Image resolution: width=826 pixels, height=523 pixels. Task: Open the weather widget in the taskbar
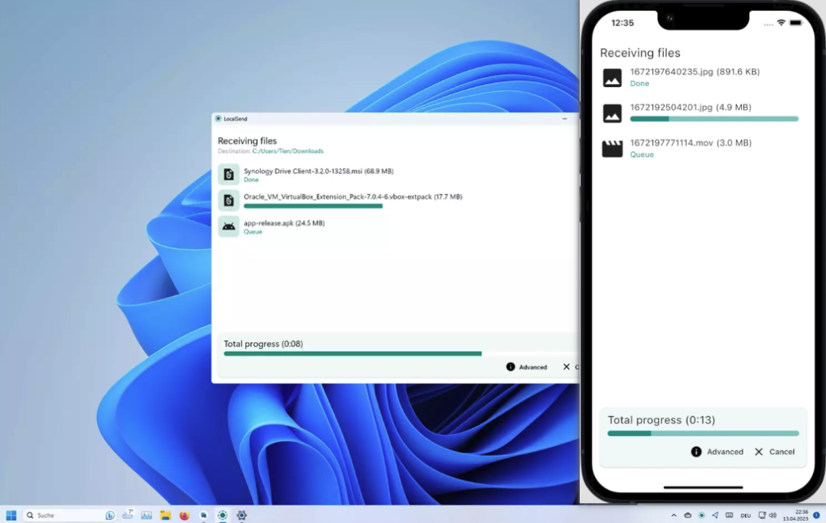coord(128,515)
